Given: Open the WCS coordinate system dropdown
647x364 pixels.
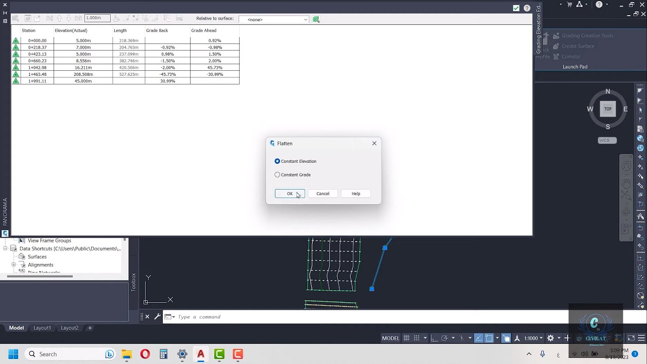Looking at the screenshot, I should pos(608,141).
